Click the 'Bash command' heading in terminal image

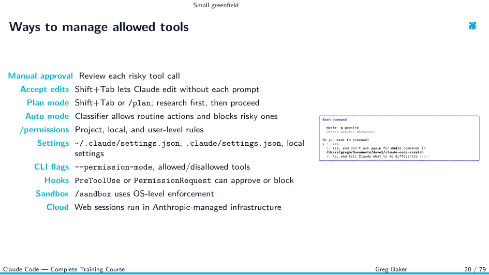[334, 119]
